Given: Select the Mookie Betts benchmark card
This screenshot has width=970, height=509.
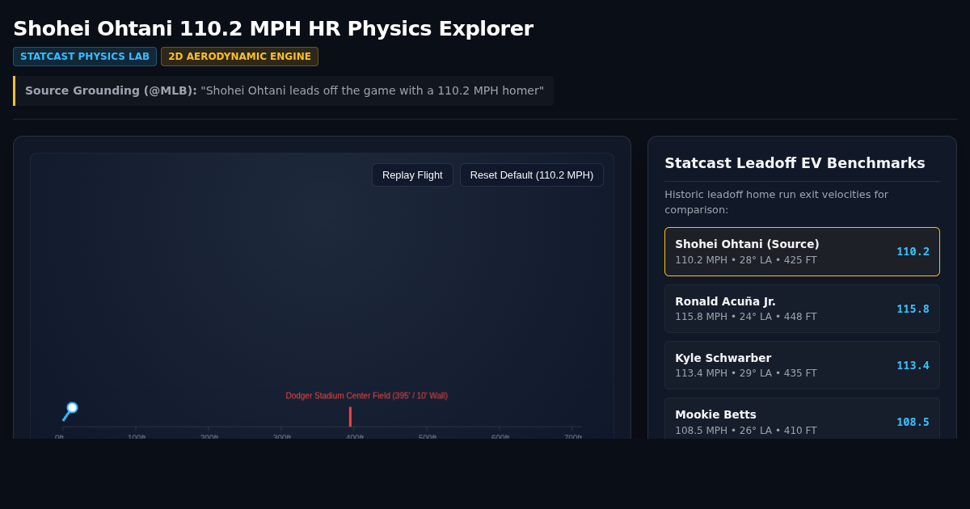Looking at the screenshot, I should pos(802,419).
